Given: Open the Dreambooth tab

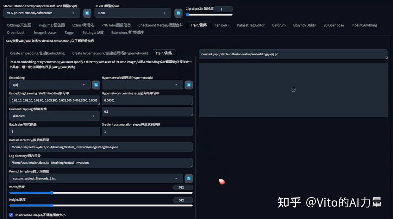Looking at the screenshot, I should pos(17,32).
